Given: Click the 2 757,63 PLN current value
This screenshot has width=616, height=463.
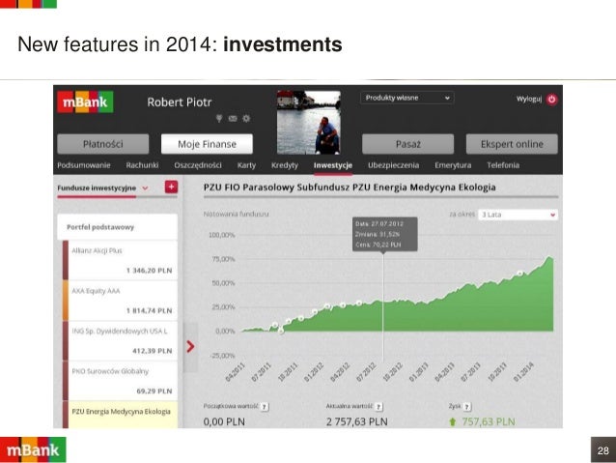Looking at the screenshot, I should (x=356, y=421).
